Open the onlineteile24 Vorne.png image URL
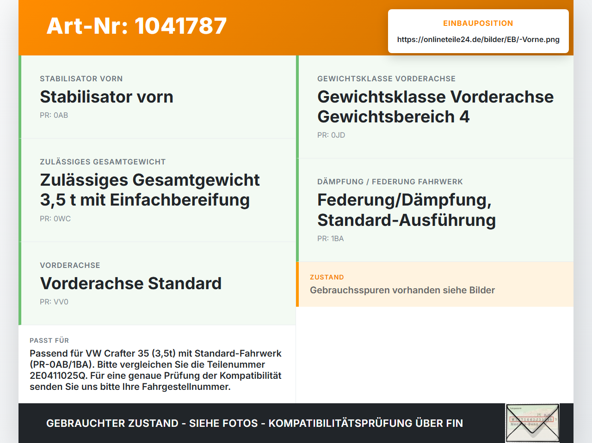 pos(478,40)
